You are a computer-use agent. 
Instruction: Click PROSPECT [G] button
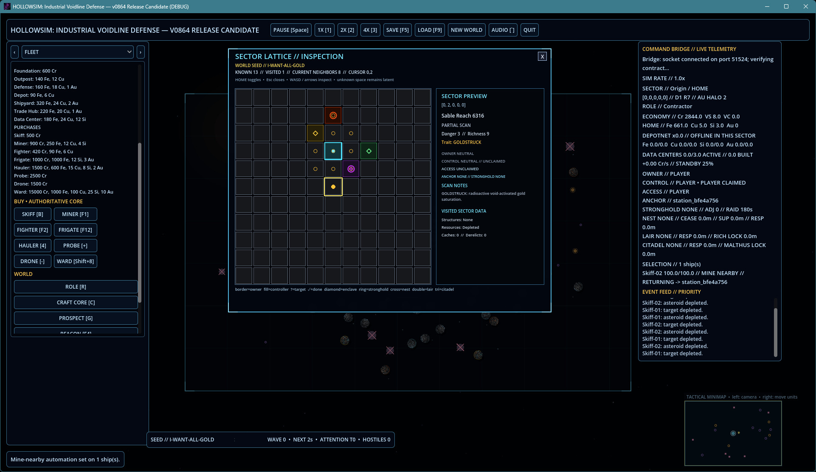coord(76,318)
